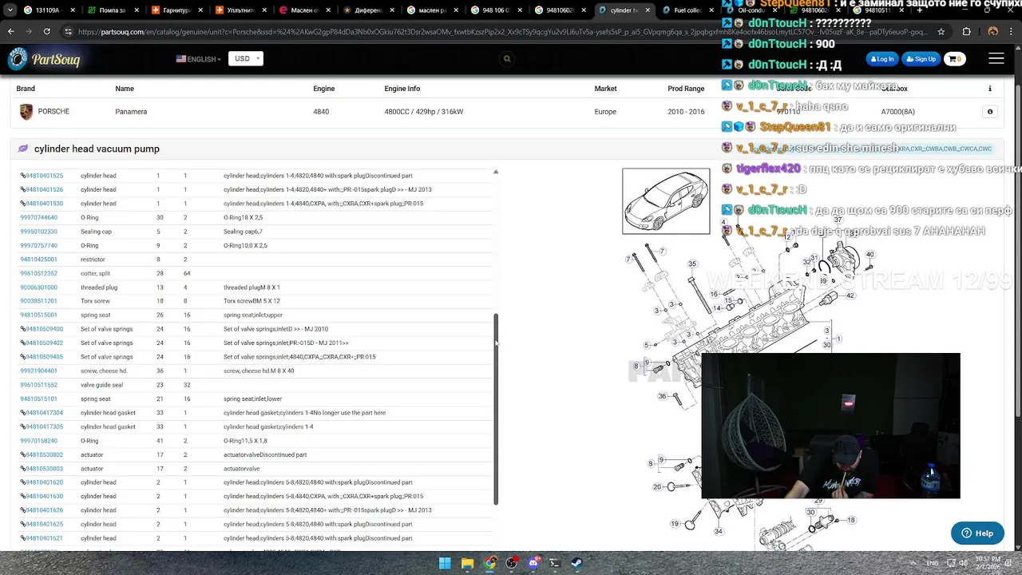Select '4800CC / 429hp / 316kW' engine info

tap(423, 112)
